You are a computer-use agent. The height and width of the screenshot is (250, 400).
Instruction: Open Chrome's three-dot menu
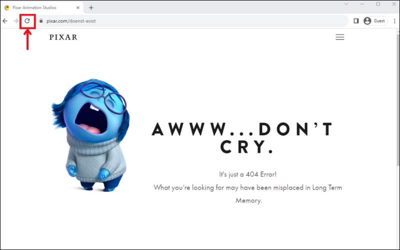(x=394, y=21)
